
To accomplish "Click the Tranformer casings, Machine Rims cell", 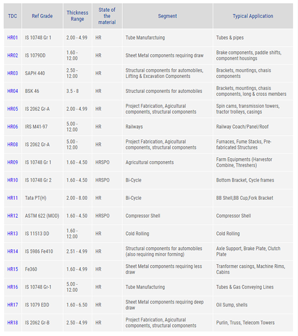I will [253, 269].
